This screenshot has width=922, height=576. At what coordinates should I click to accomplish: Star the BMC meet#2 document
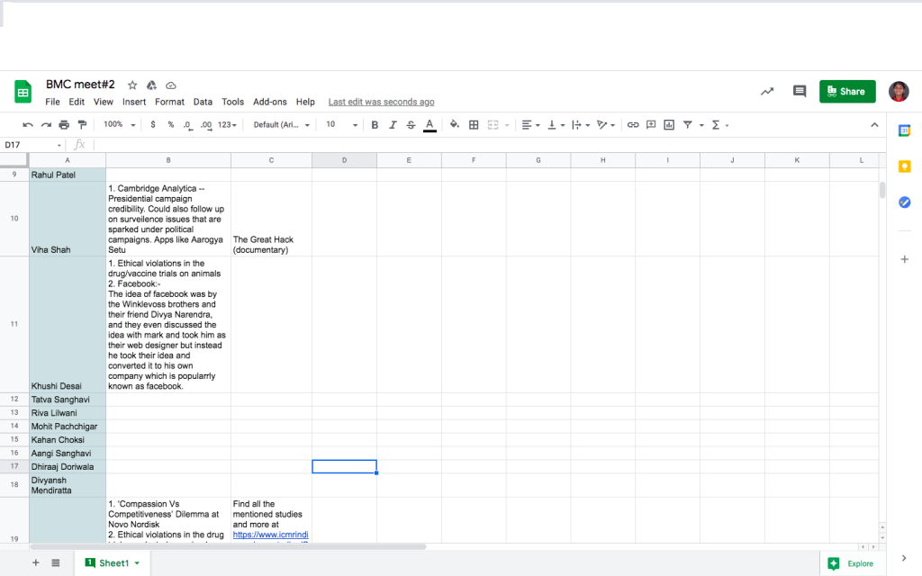coord(132,85)
